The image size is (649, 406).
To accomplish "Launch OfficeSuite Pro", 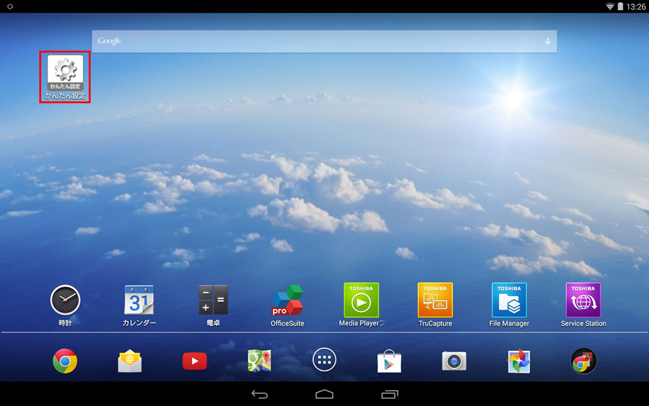I will (287, 301).
